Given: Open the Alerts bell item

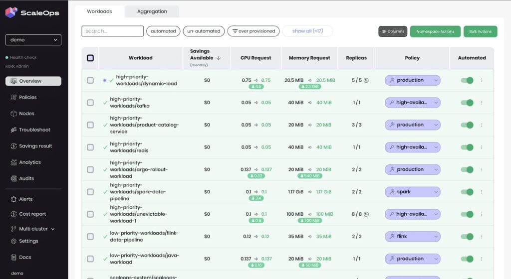Looking at the screenshot, I should 25,199.
